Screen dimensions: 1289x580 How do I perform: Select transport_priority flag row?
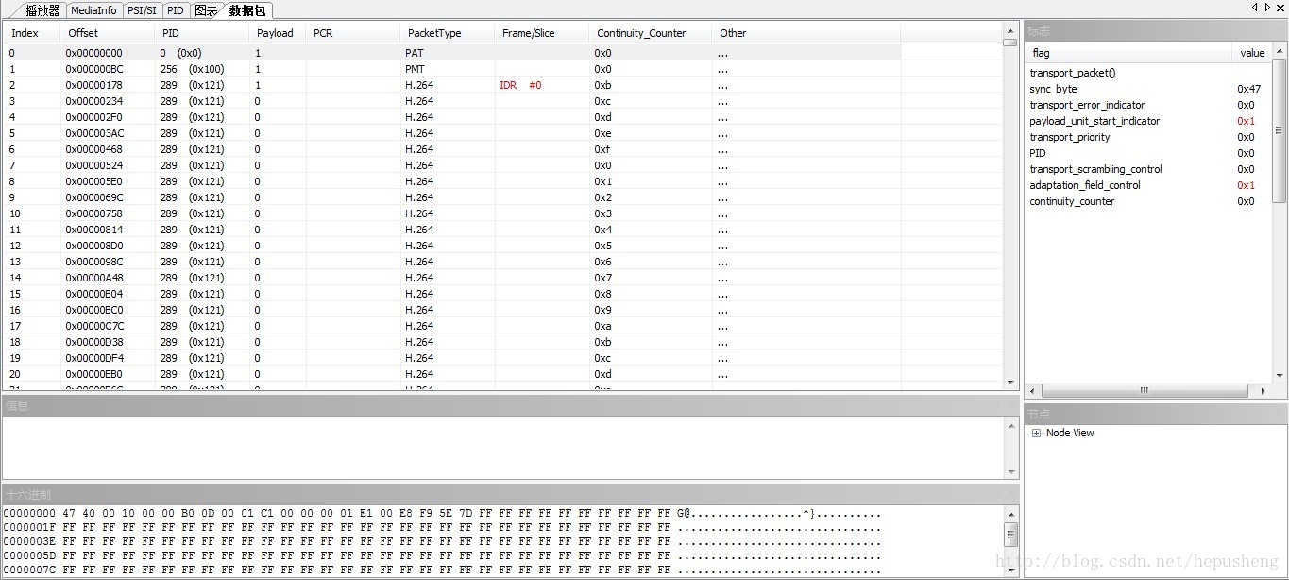(x=1147, y=137)
